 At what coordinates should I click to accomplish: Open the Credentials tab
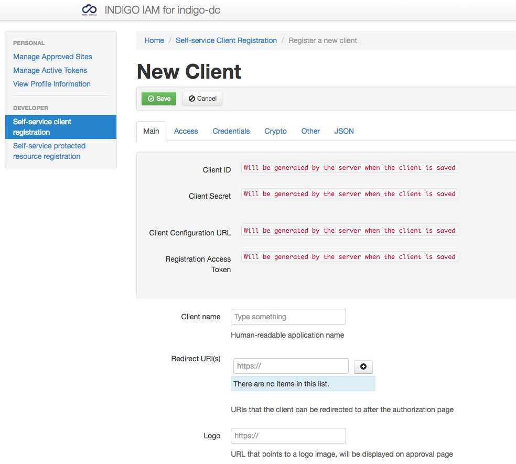231,131
